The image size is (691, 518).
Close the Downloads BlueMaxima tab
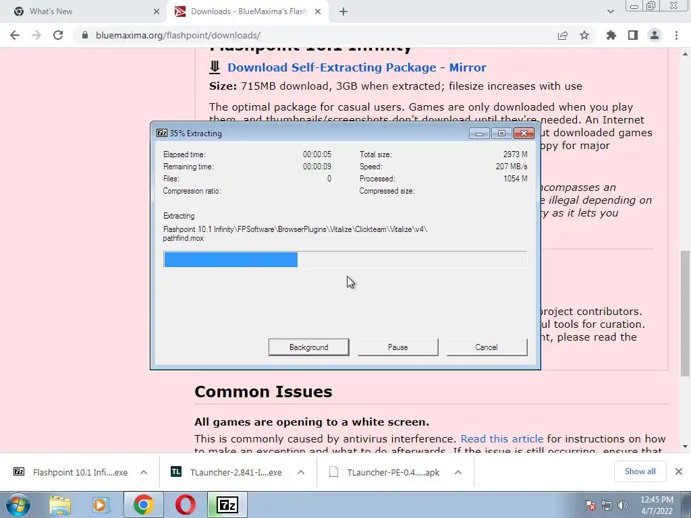pyautogui.click(x=318, y=11)
